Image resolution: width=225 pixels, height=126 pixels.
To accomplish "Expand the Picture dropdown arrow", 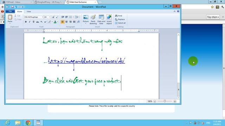I will tap(86, 23).
